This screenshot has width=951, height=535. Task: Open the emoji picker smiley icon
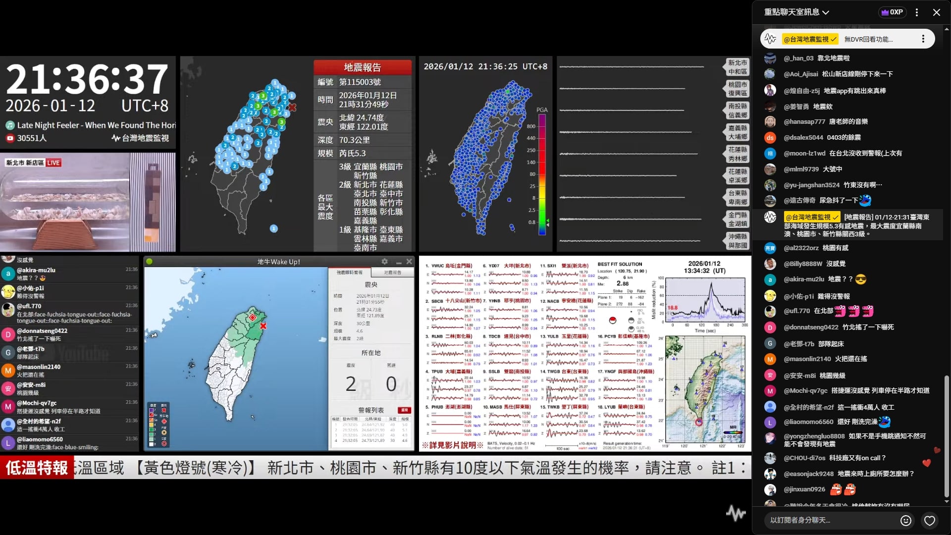click(x=905, y=520)
